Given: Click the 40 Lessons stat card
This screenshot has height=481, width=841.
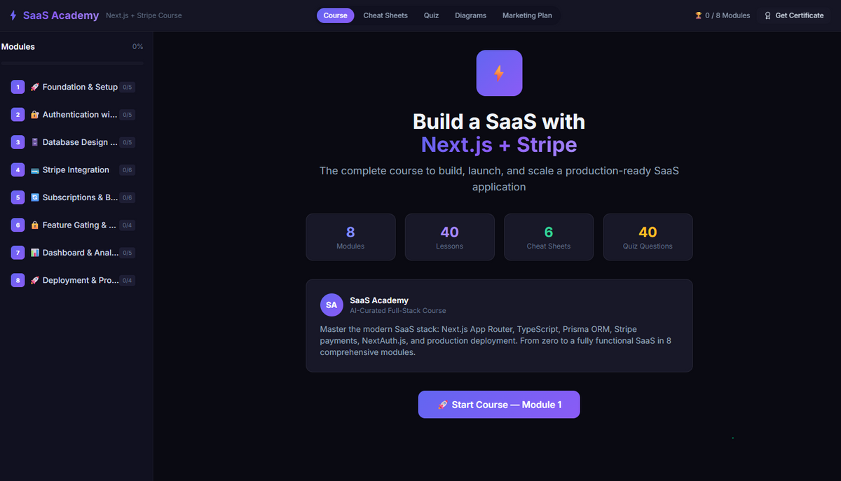Looking at the screenshot, I should click(449, 237).
